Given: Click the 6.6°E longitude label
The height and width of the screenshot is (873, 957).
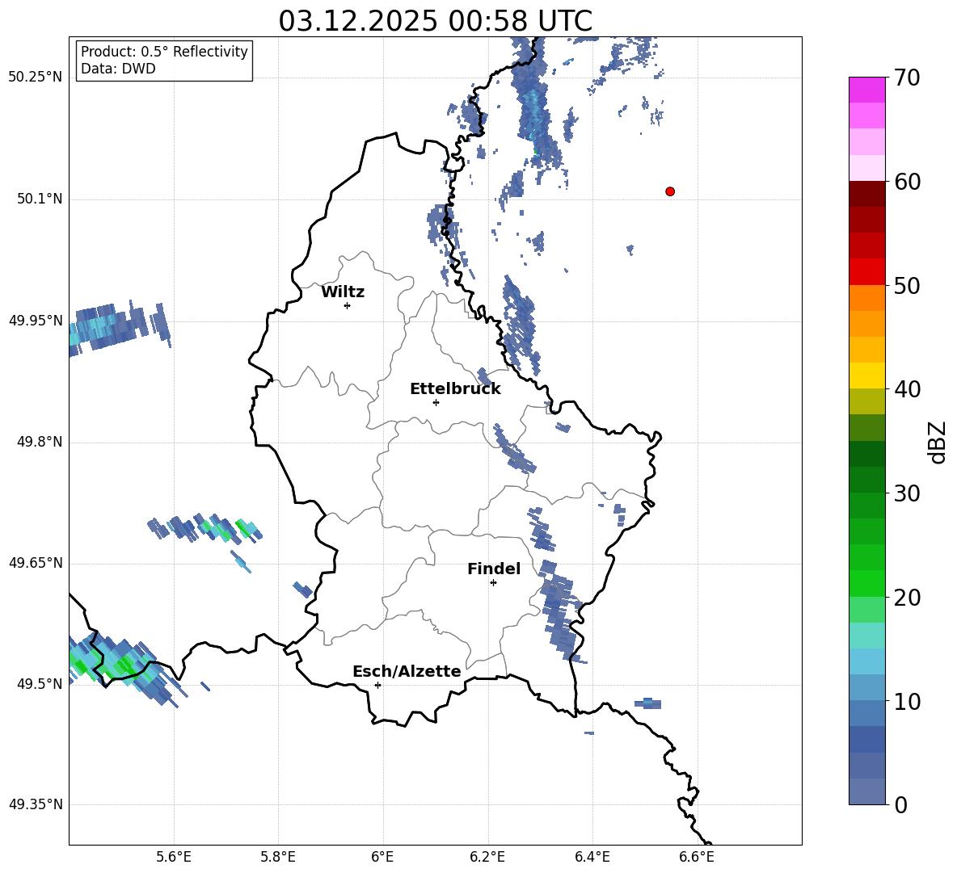Looking at the screenshot, I should click(x=697, y=857).
